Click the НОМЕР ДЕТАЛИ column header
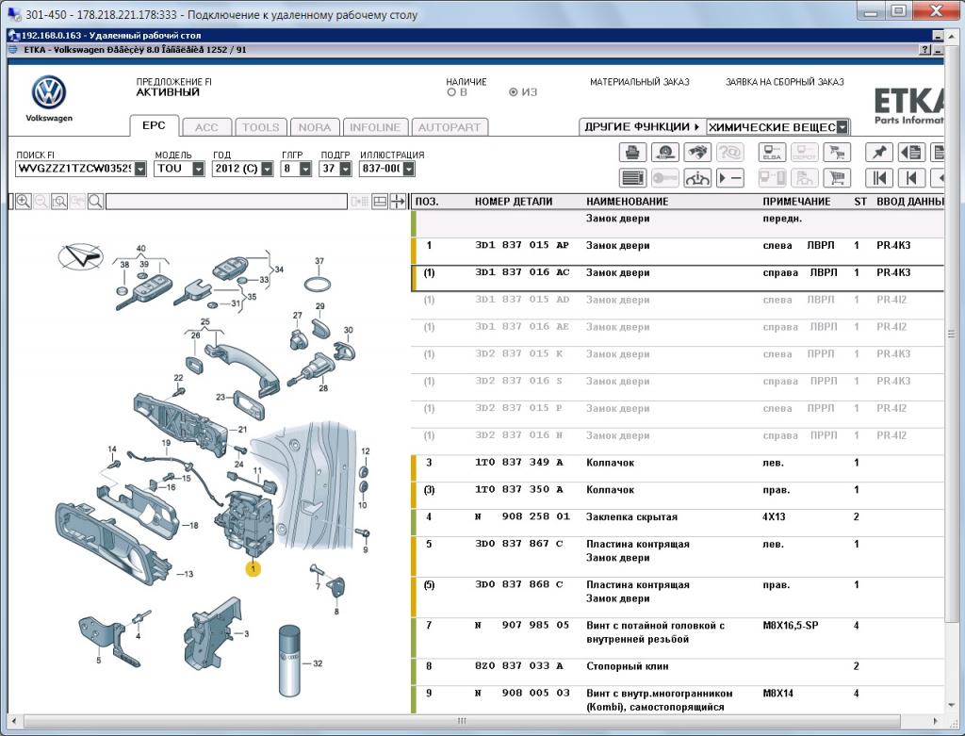The image size is (965, 736). 514,202
